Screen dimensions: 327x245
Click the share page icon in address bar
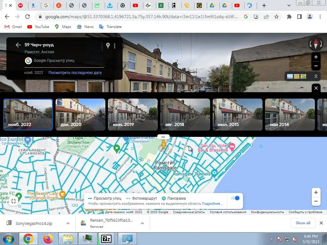[266, 17]
